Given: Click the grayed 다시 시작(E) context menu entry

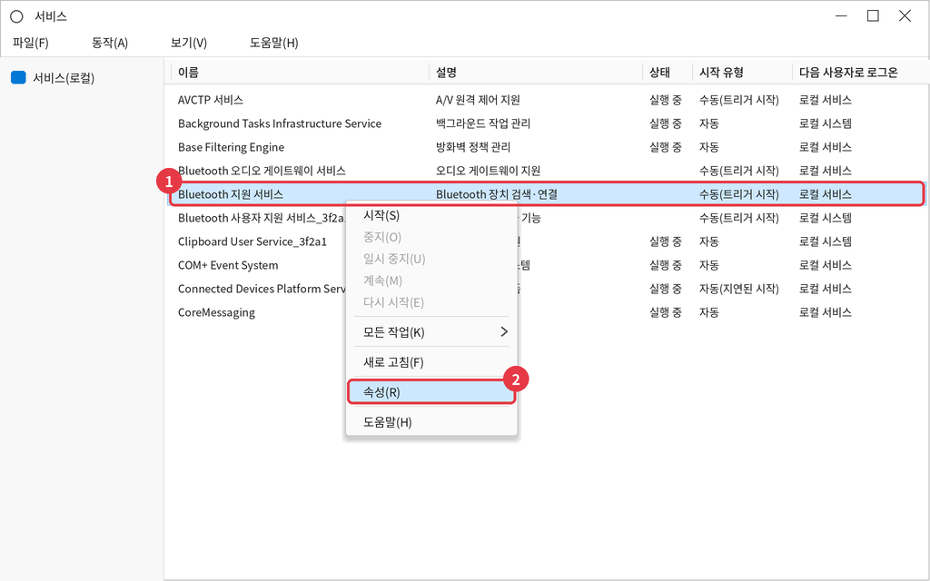Looking at the screenshot, I should [x=431, y=302].
